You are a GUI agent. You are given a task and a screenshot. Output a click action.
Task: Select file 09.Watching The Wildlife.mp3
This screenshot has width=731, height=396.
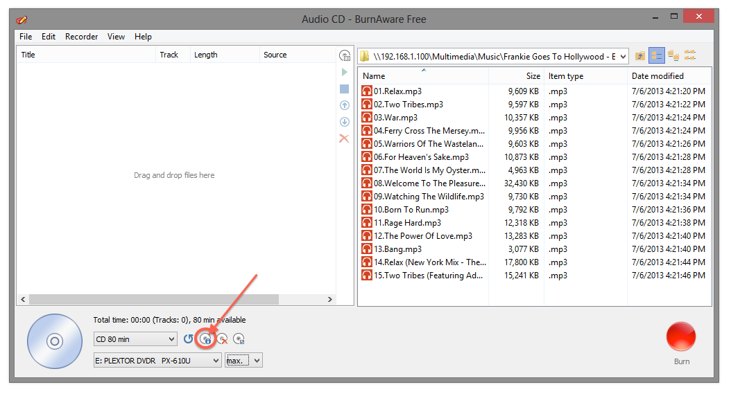(x=429, y=197)
